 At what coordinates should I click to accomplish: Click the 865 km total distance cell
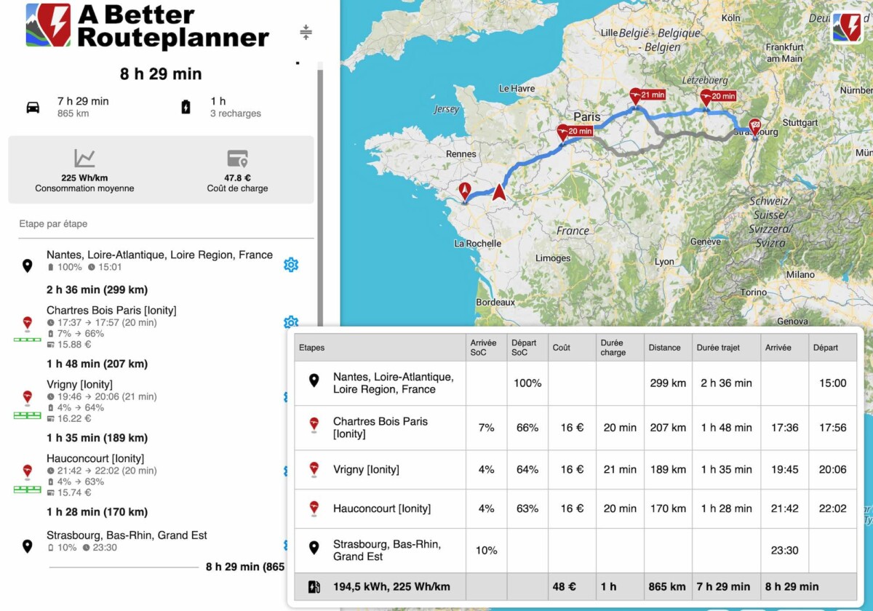coord(668,587)
